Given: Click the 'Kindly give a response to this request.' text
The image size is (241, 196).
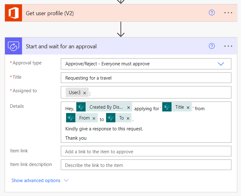Looking at the screenshot, I should click(104, 129).
